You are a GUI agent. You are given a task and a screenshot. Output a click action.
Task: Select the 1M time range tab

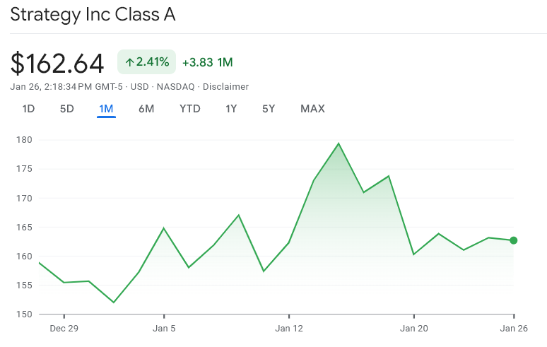(x=106, y=109)
